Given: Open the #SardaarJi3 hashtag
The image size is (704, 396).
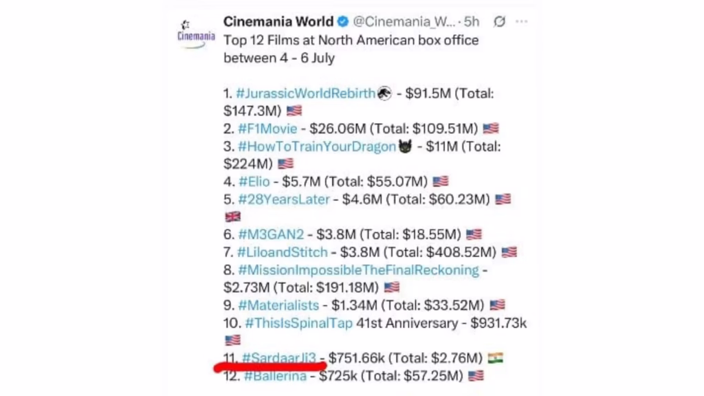Looking at the screenshot, I should [x=279, y=357].
